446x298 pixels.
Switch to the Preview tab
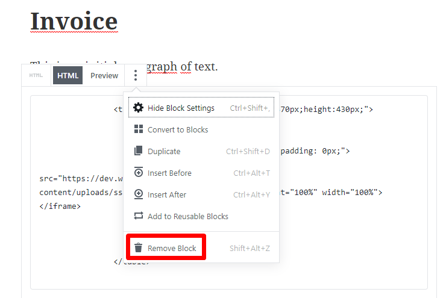(x=104, y=76)
